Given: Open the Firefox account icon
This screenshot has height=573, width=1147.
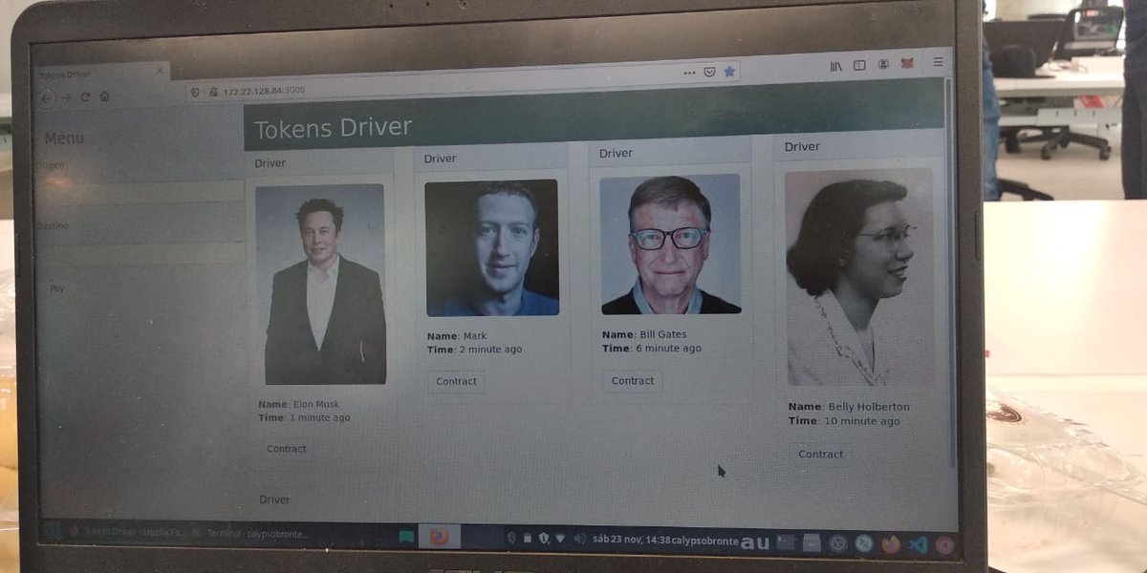Looking at the screenshot, I should (883, 64).
